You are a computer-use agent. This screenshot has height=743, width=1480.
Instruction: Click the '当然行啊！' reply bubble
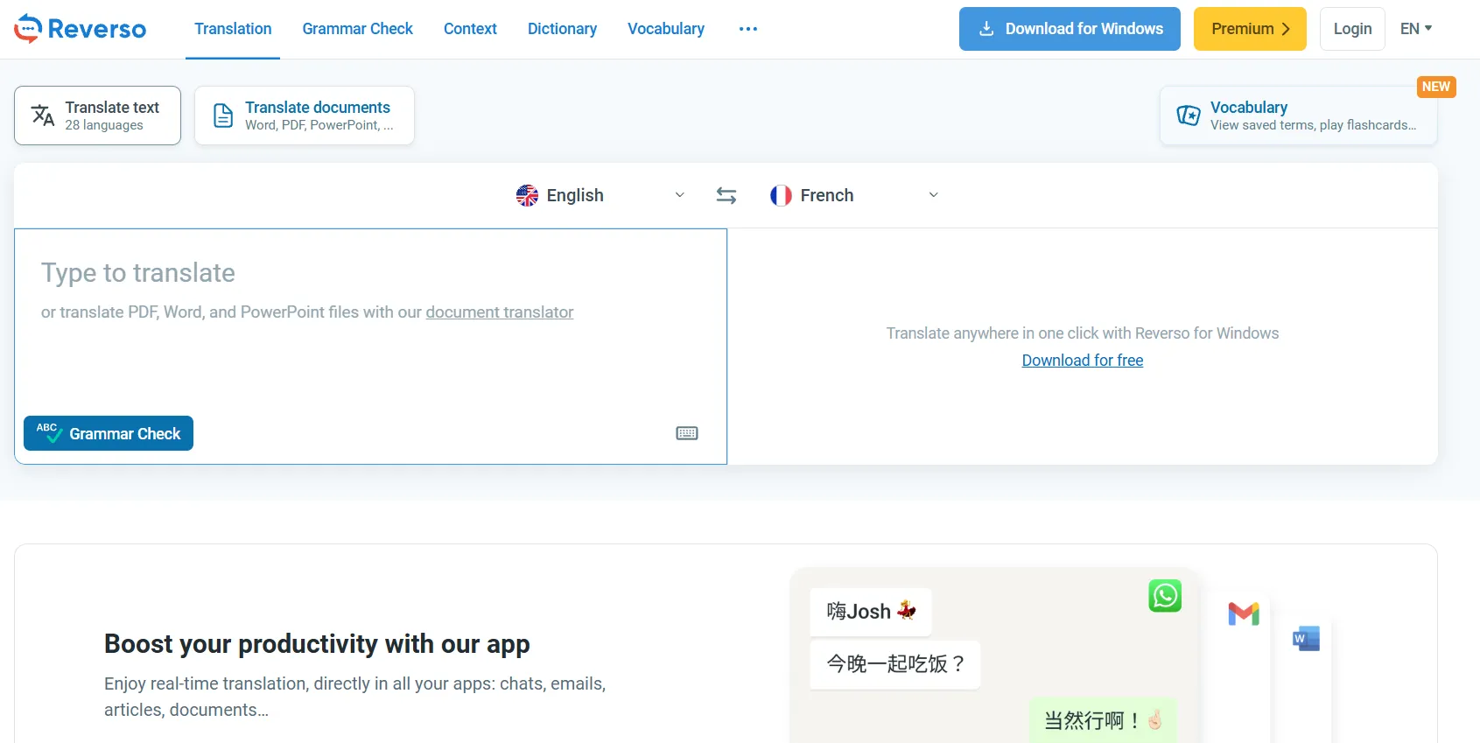pyautogui.click(x=1103, y=720)
